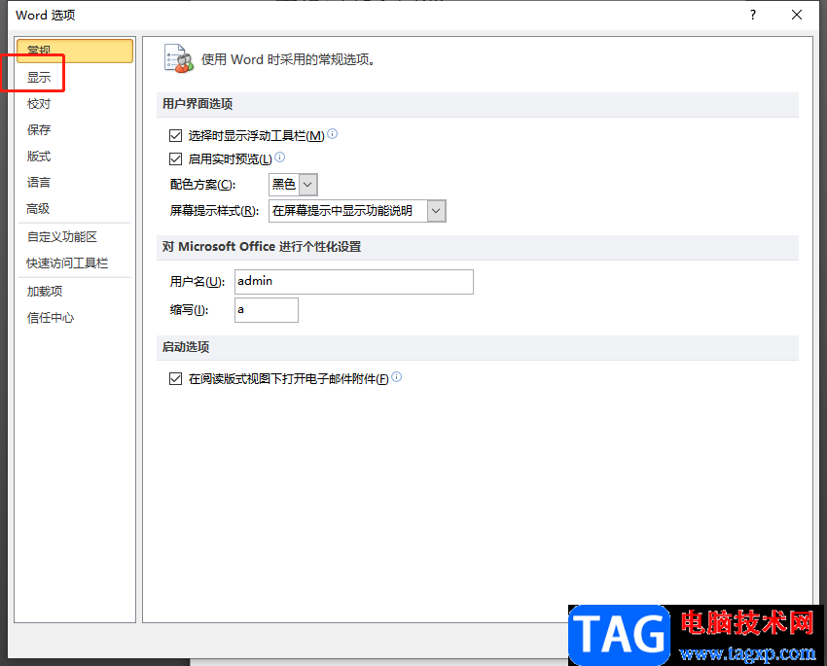Click info icon next to 电子邮件附件 option

pyautogui.click(x=397, y=376)
